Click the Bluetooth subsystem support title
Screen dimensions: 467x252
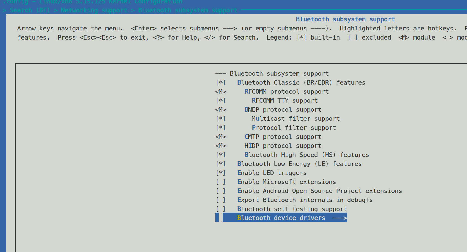pyautogui.click(x=345, y=19)
